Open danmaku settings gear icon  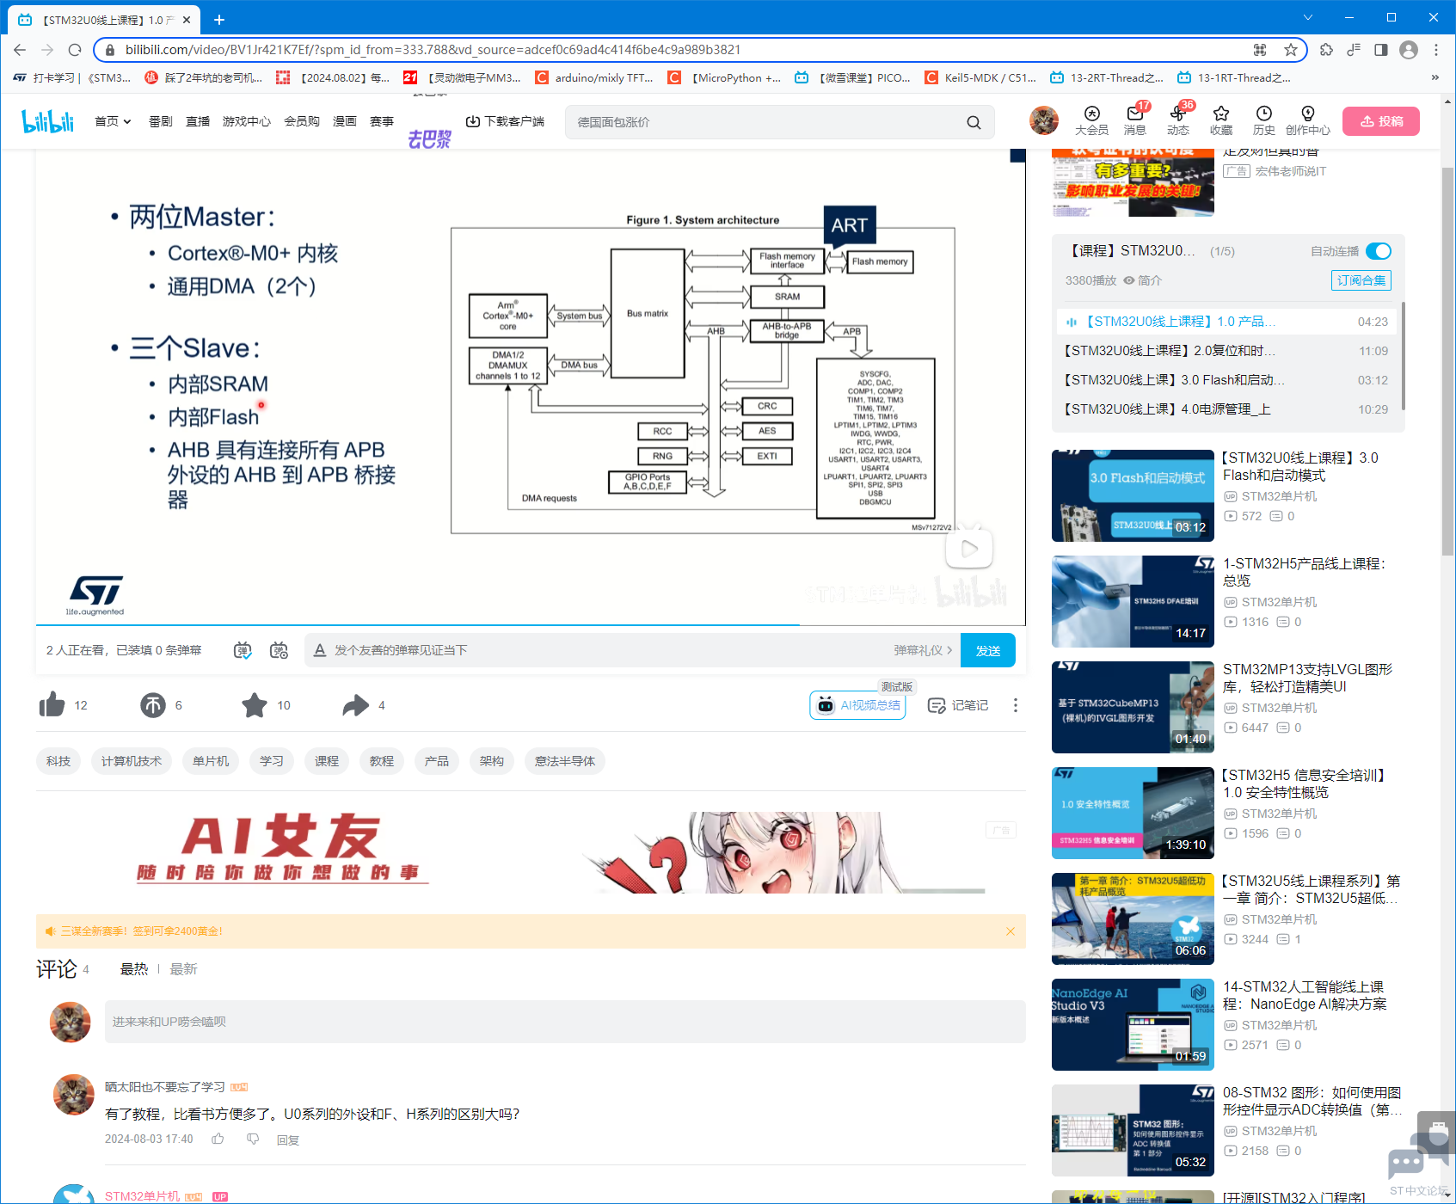pos(279,650)
